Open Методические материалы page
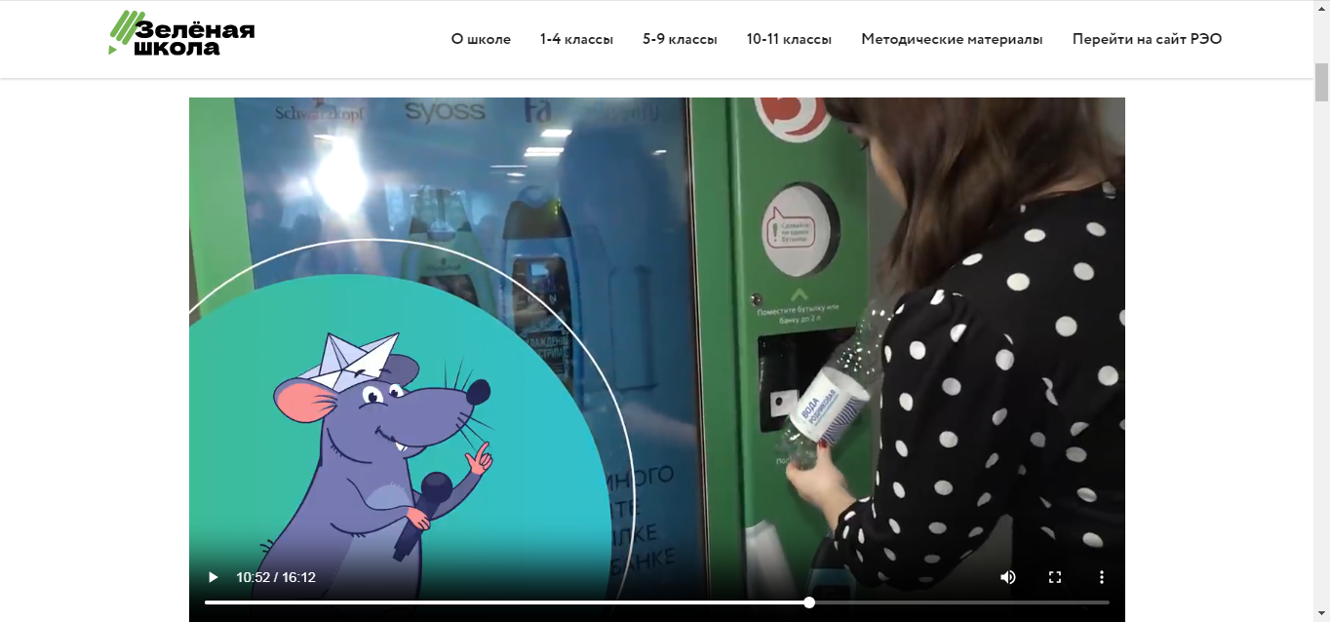 pos(952,39)
